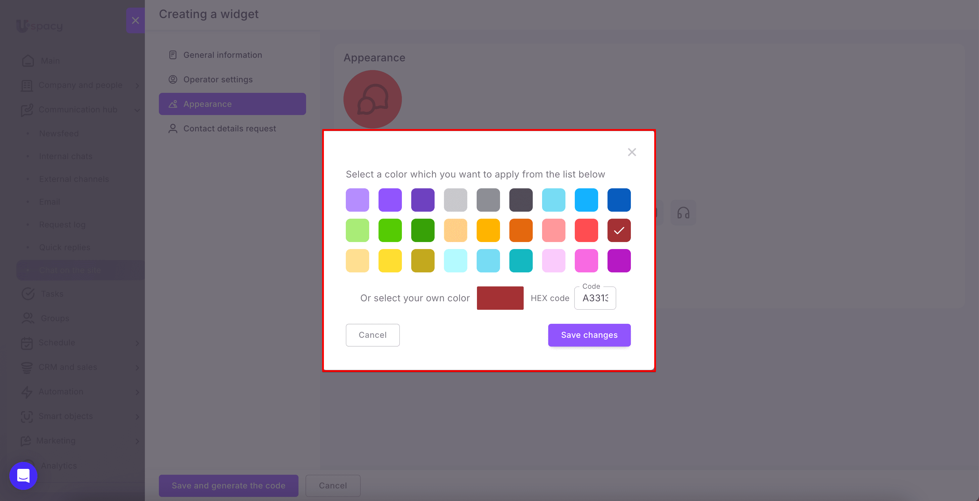Pick the coral red swatch
This screenshot has width=979, height=501.
(x=586, y=230)
